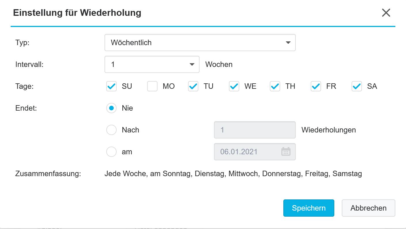The image size is (406, 229).
Task: Uncheck the TU day checkbox
Action: (x=193, y=86)
